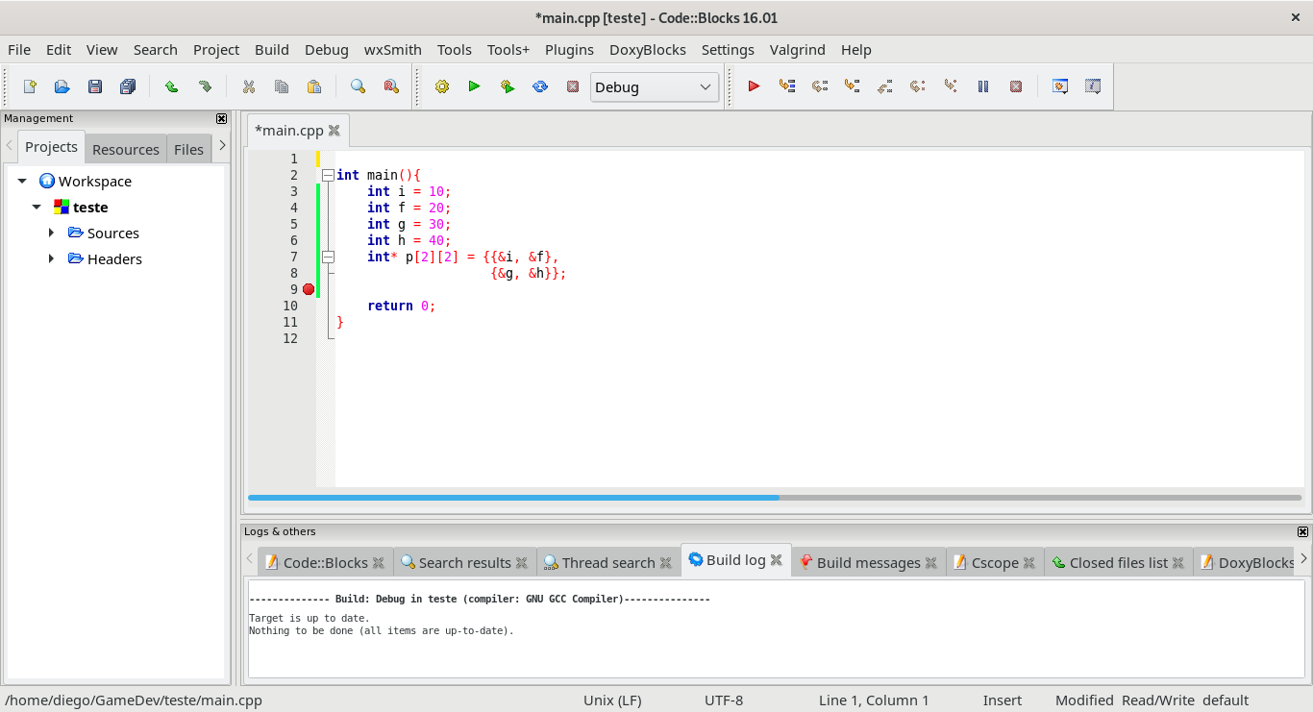Screen dimensions: 1313x712
Task: Click the Next line debug icon
Action: click(820, 86)
